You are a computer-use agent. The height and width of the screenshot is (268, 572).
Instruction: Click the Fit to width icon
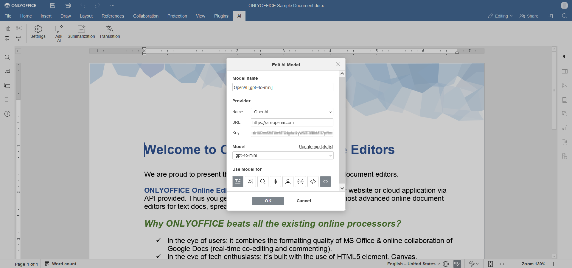click(x=502, y=264)
